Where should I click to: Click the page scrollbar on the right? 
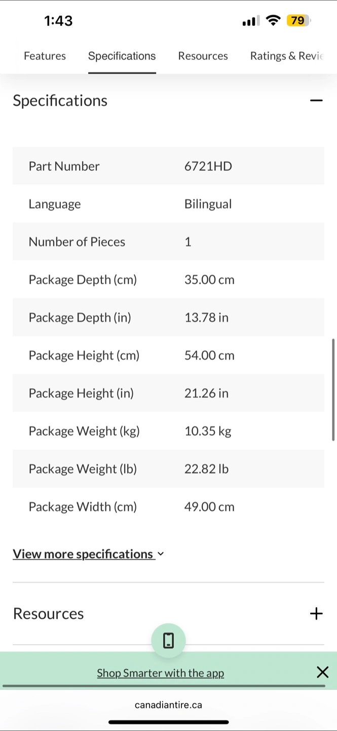[333, 390]
